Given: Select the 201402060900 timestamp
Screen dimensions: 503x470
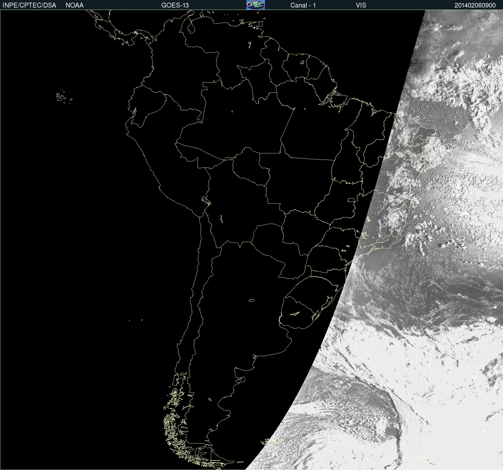Looking at the screenshot, I should click(x=475, y=5).
